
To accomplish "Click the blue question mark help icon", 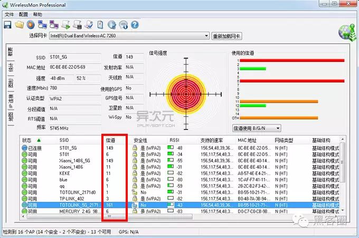I will click(x=135, y=25).
